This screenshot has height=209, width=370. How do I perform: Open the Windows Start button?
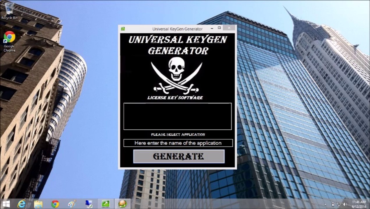point(6,204)
